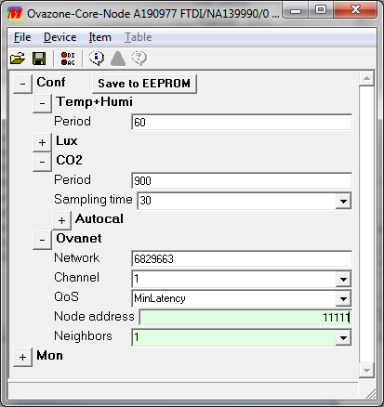Click the Node address field with 11111
This screenshot has height=407, width=384.
[245, 317]
